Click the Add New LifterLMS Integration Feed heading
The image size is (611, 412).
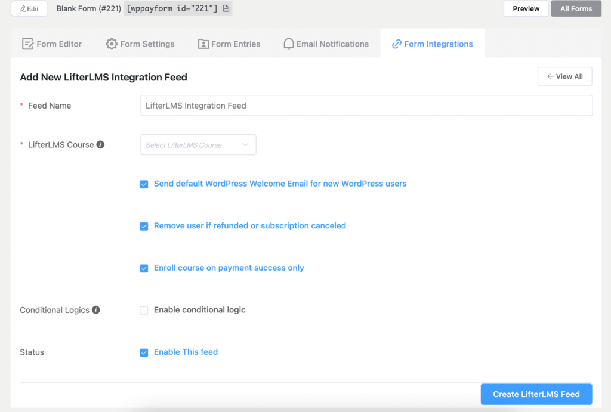[104, 77]
